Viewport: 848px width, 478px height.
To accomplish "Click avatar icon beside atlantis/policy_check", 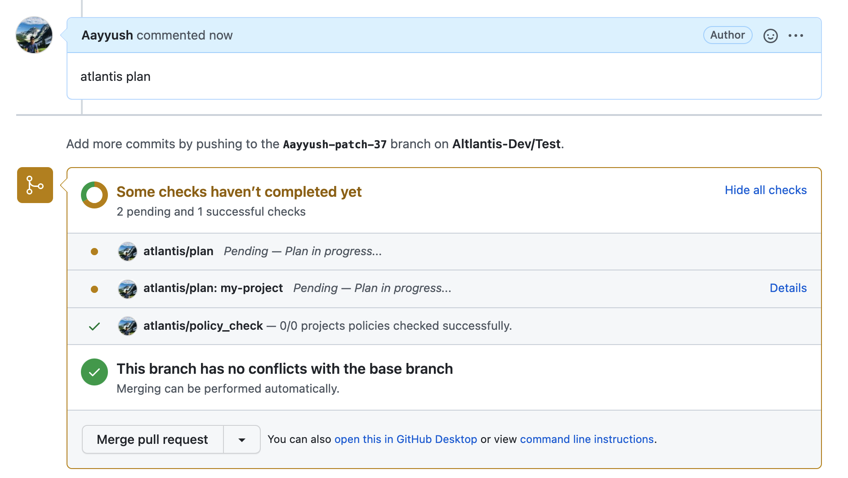I will 128,326.
